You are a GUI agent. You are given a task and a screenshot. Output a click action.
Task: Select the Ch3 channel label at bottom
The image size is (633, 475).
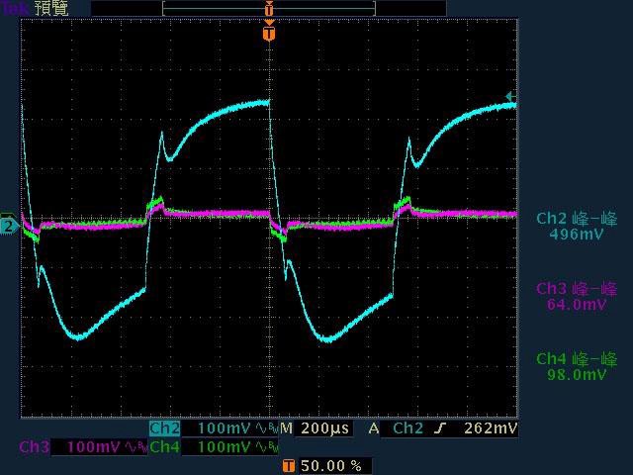click(x=34, y=447)
